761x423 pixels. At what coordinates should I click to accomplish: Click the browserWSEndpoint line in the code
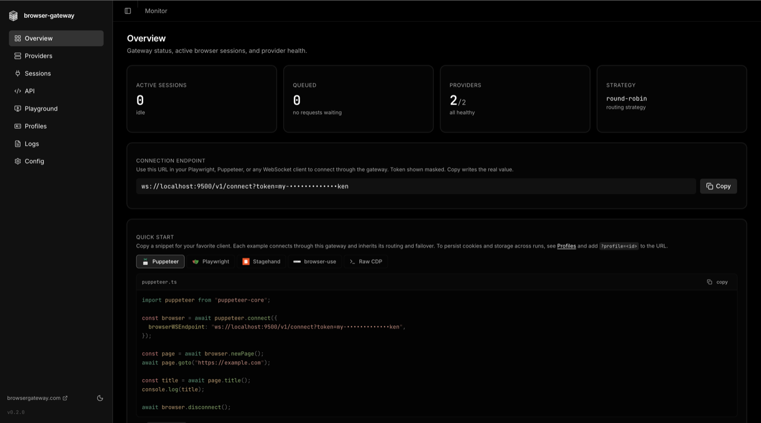pyautogui.click(x=277, y=327)
